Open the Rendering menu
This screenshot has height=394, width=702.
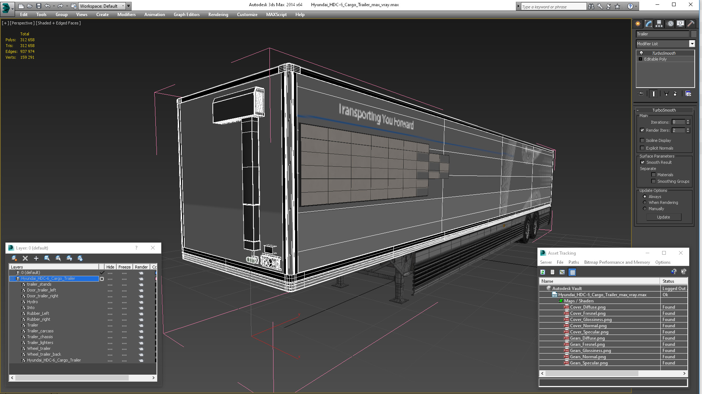pos(218,15)
